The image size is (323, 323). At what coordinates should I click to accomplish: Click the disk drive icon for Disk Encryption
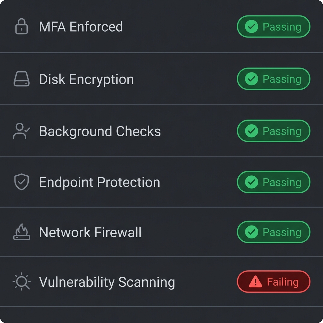tap(21, 79)
